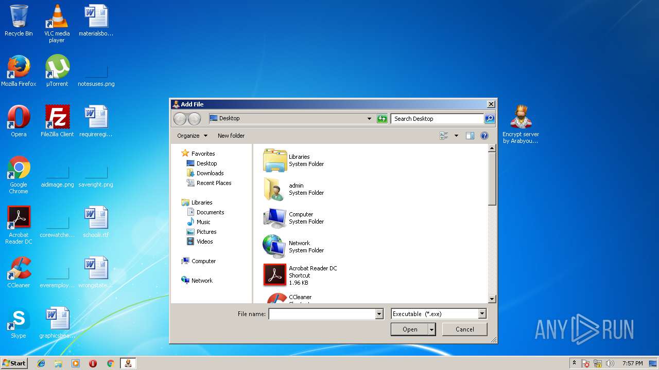Select the Libraries system folder icon in file list
This screenshot has width=659, height=370.
coord(274,160)
